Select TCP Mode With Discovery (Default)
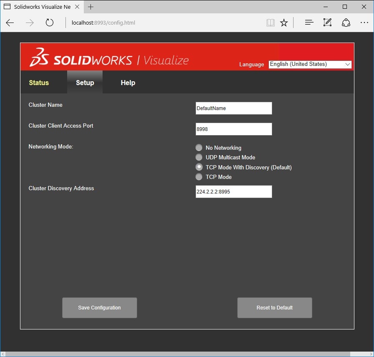This screenshot has height=357, width=374. [199, 167]
